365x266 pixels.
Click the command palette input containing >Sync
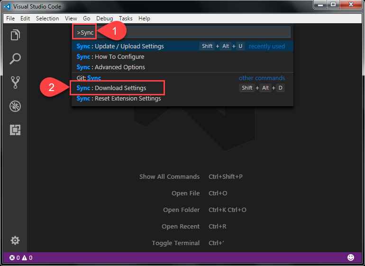[x=182, y=32]
